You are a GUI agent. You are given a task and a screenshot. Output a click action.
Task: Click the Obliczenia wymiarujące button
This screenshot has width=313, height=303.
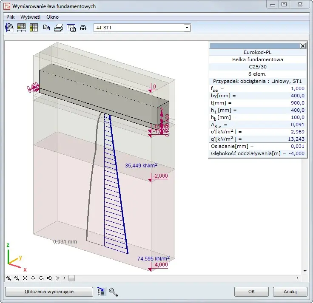click(x=49, y=292)
